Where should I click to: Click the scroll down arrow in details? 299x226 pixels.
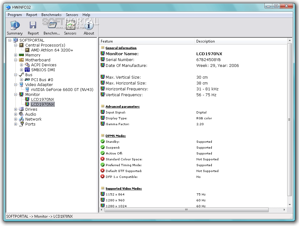(x=290, y=205)
